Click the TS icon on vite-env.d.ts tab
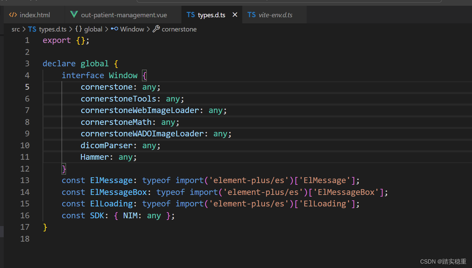 [x=252, y=15]
